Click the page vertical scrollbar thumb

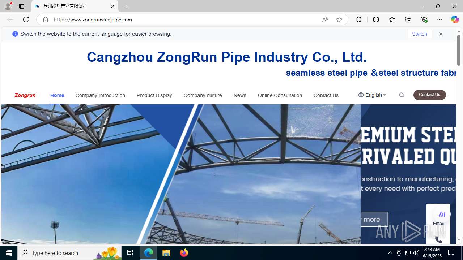[459, 51]
